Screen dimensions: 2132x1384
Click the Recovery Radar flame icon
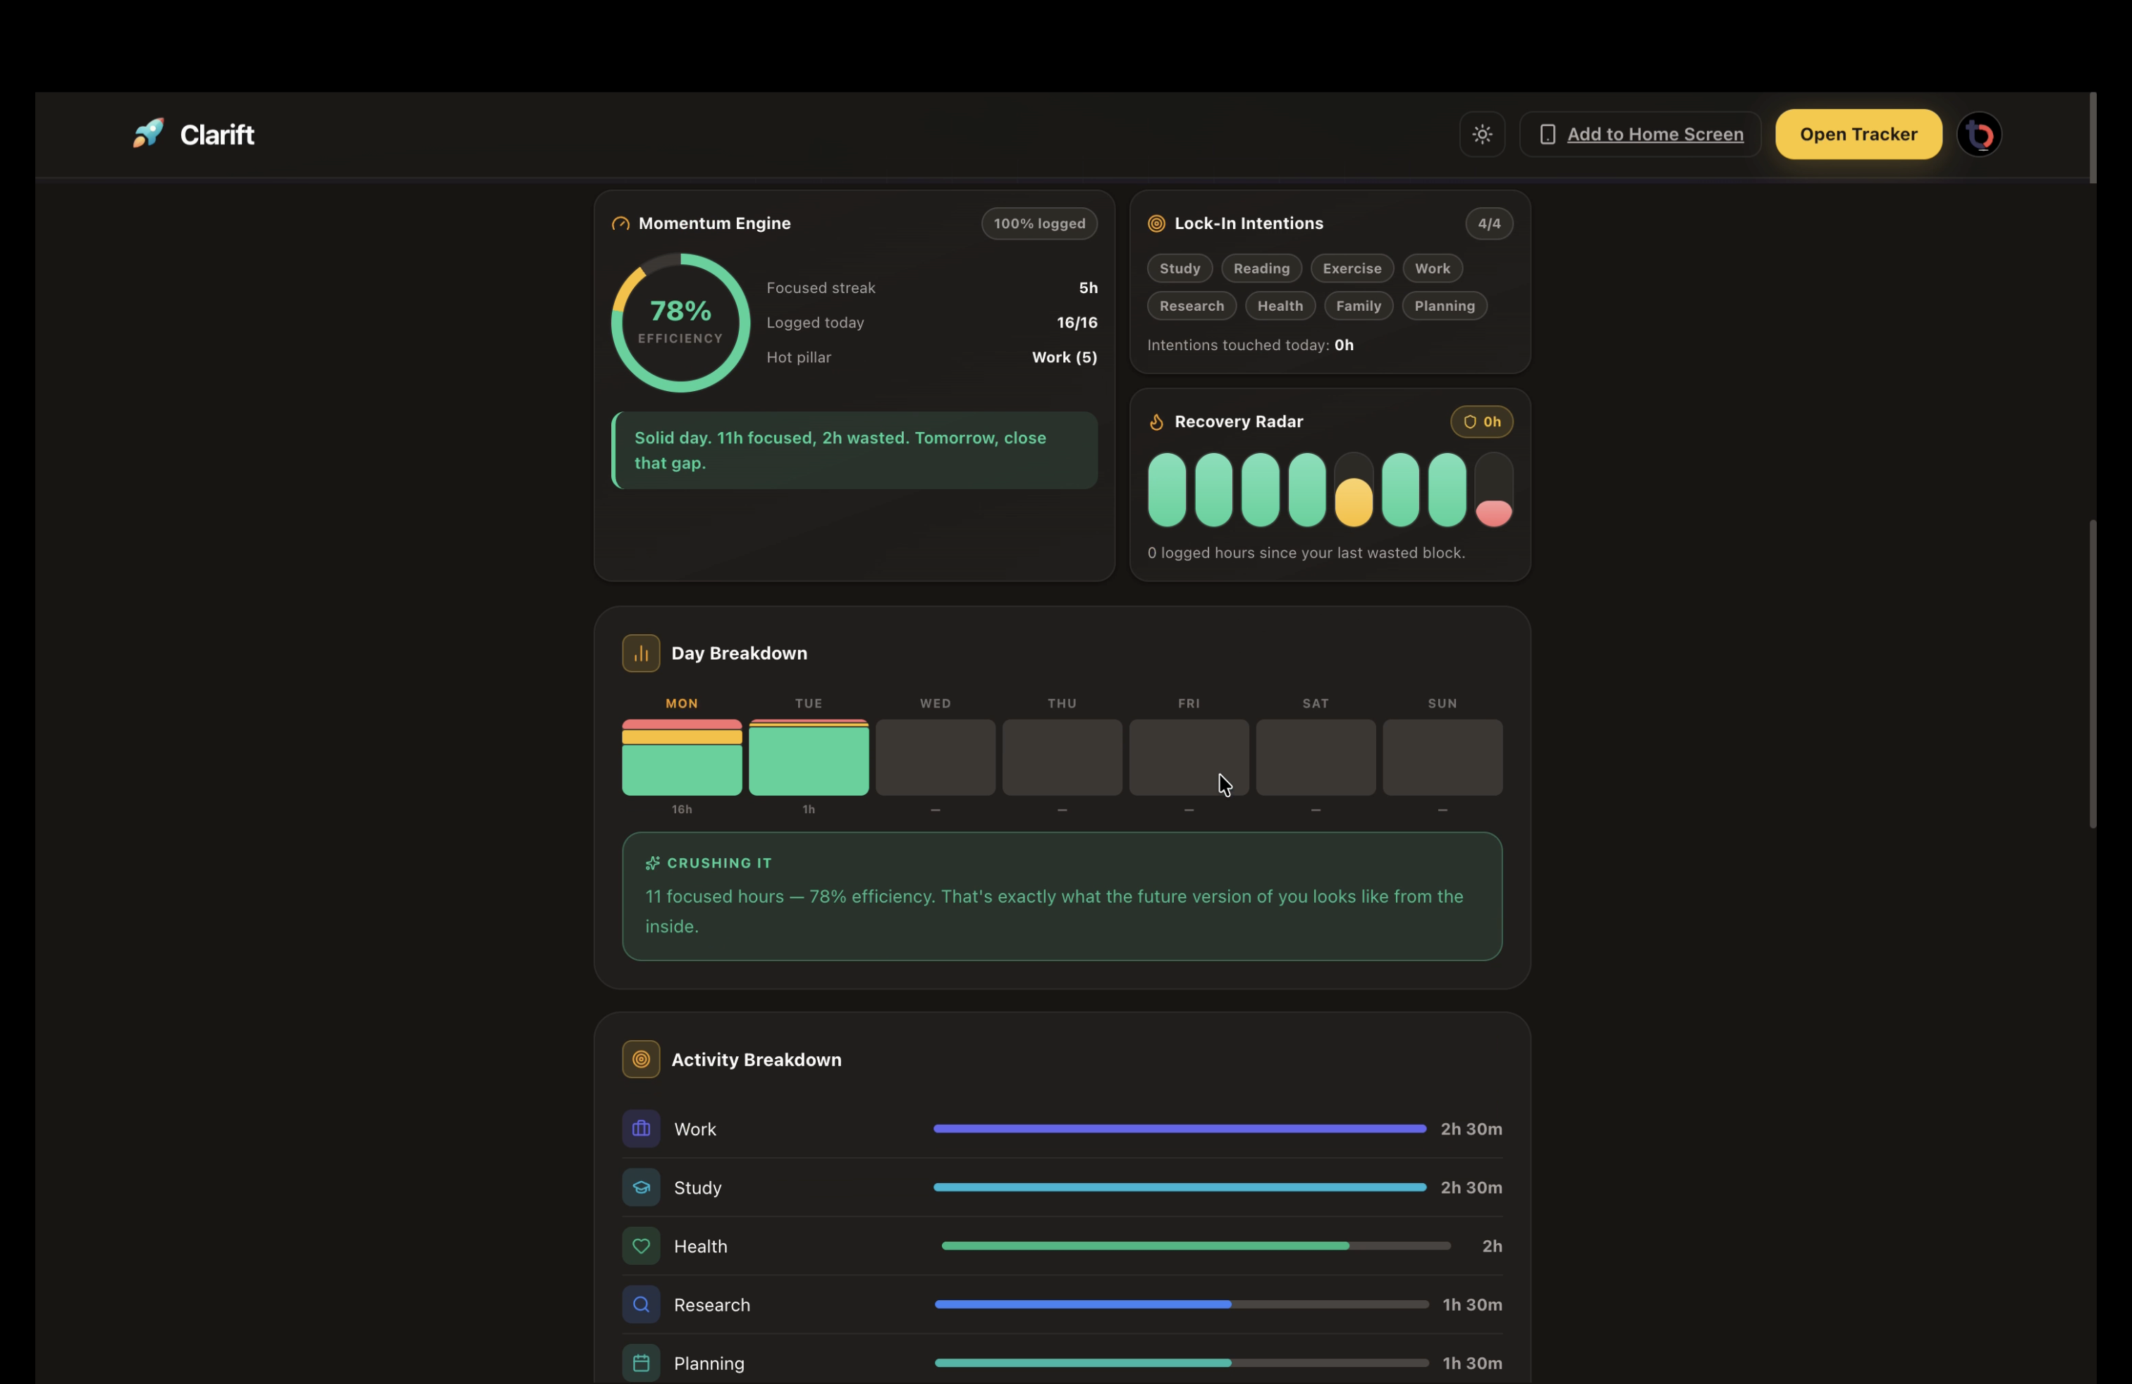(x=1156, y=421)
